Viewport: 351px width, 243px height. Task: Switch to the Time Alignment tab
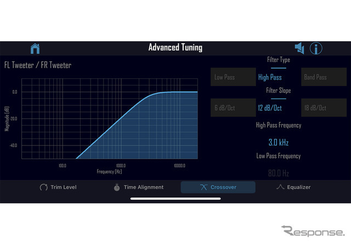click(139, 187)
